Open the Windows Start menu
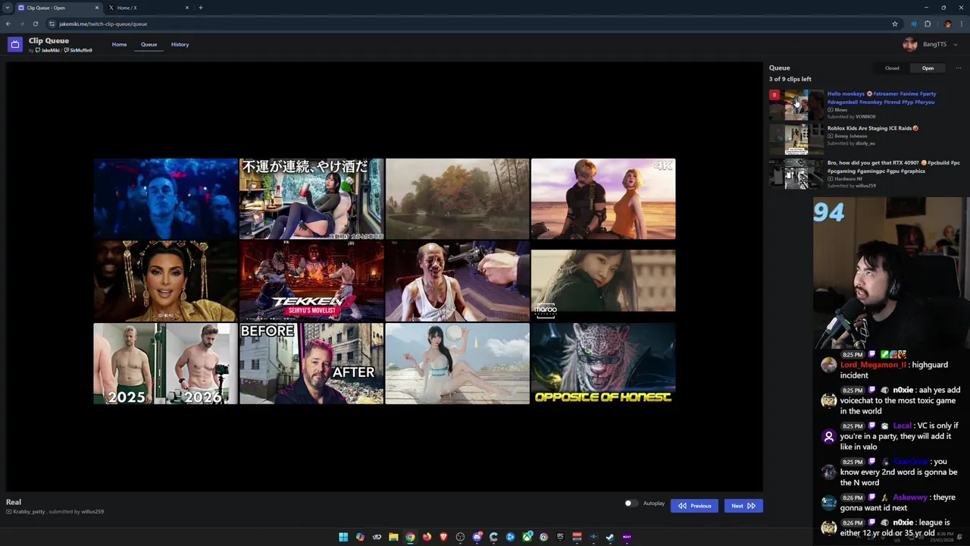The width and height of the screenshot is (970, 546). tap(343, 537)
